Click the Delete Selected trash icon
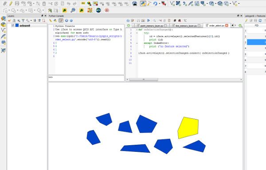Image resolution: width=266 pixels, height=170 pixels. coord(44,4)
